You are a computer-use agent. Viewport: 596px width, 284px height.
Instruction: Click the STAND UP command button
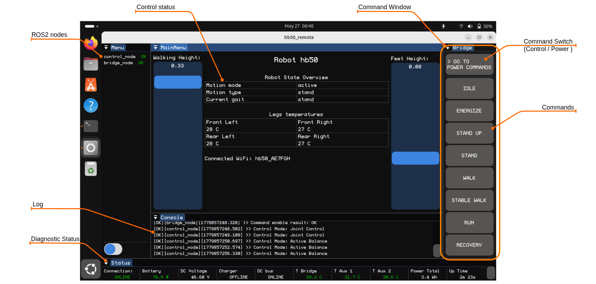tap(469, 133)
